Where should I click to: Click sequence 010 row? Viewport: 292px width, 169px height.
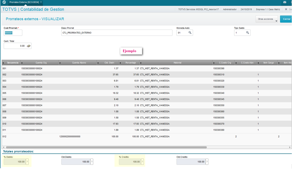(147, 124)
